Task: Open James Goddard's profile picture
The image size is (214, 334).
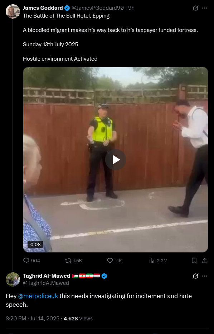Action: tap(13, 11)
